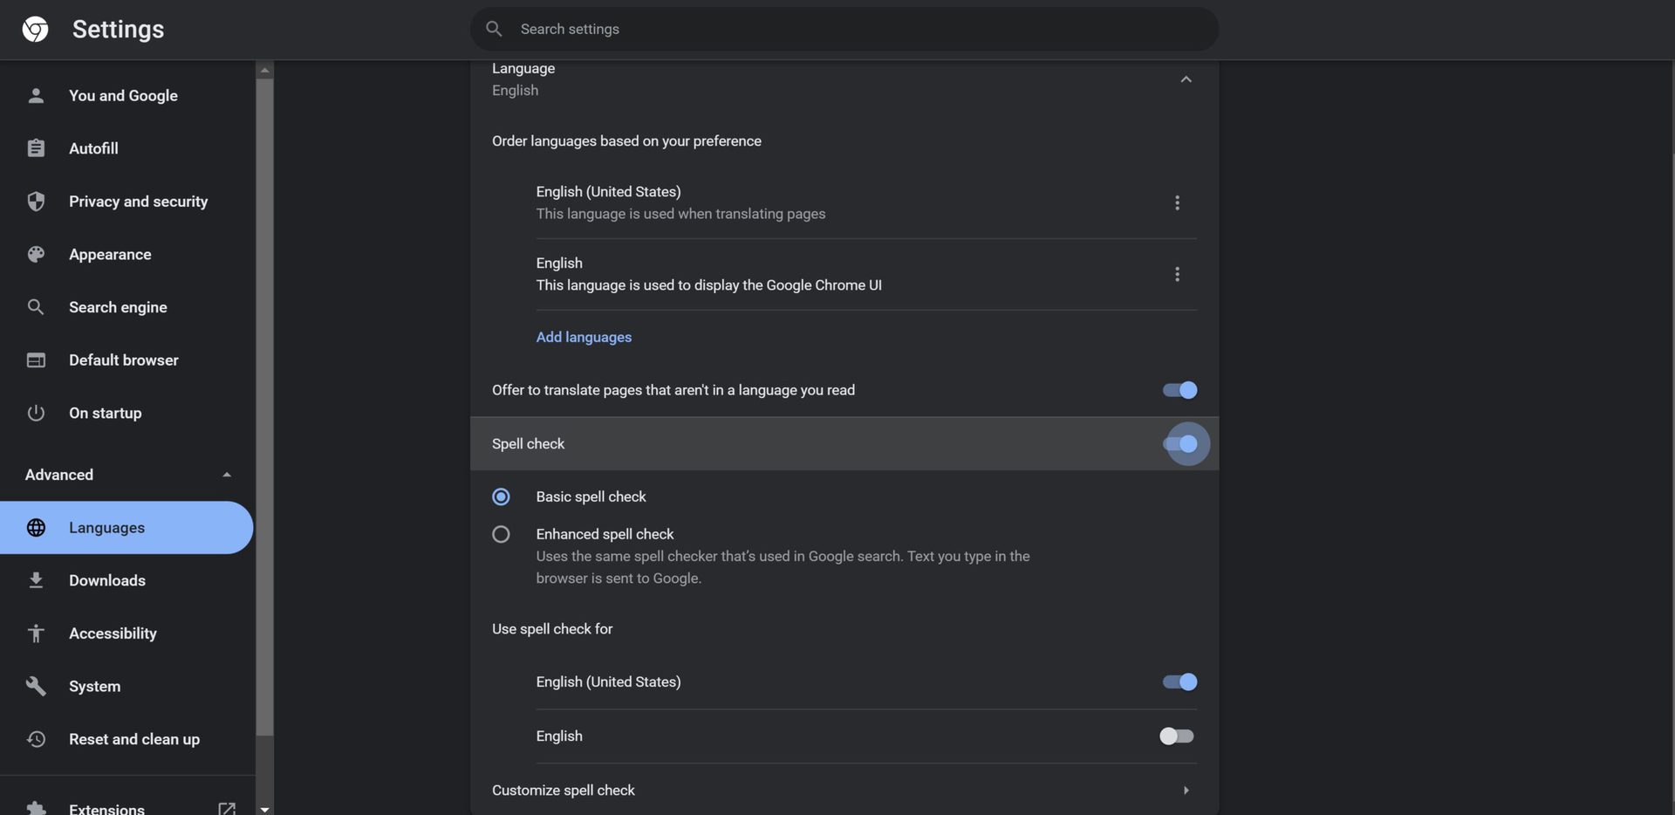Click the Privacy and security shield icon
This screenshot has width=1675, height=815.
(x=36, y=202)
